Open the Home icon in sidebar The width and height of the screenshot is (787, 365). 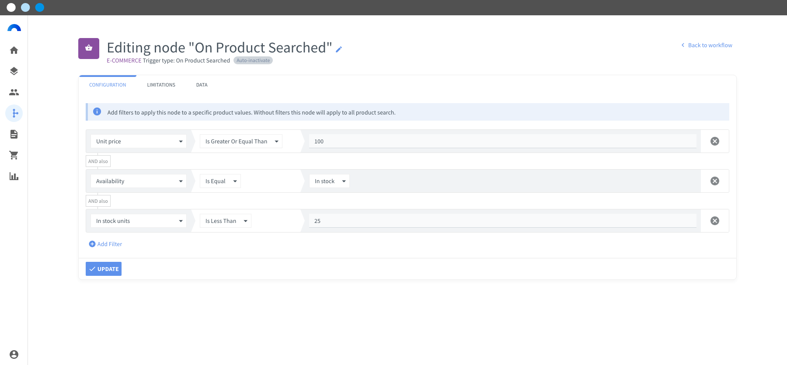point(14,50)
